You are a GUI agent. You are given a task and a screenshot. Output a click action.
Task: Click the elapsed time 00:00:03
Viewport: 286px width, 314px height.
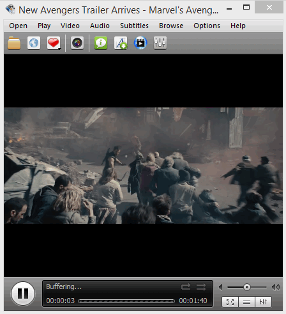61,301
